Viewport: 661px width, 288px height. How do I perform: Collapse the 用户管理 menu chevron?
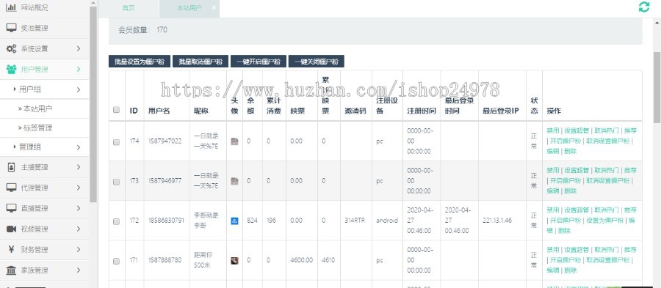[79, 70]
